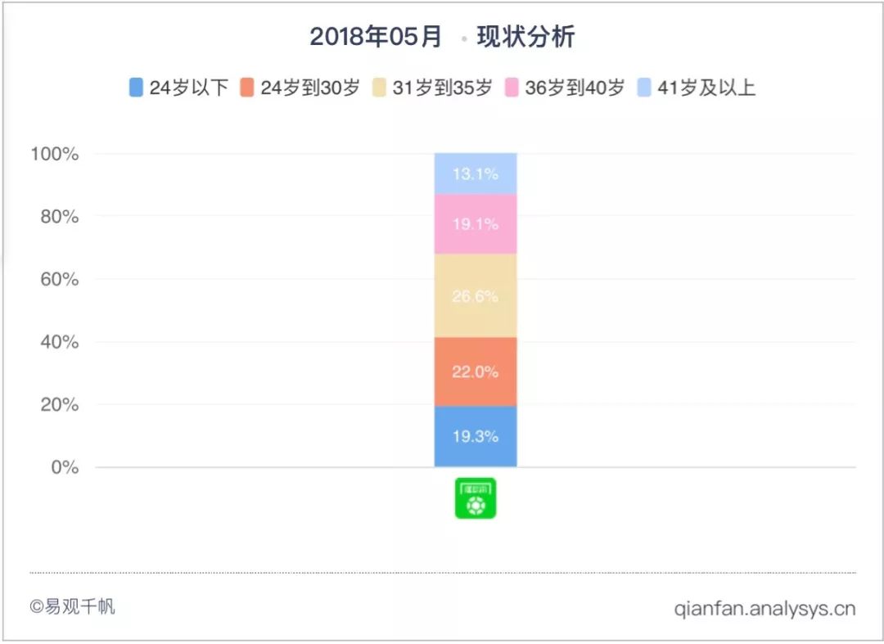The image size is (884, 644).
Task: Open the qianfan.analysys.cn link
Action: pos(764,608)
